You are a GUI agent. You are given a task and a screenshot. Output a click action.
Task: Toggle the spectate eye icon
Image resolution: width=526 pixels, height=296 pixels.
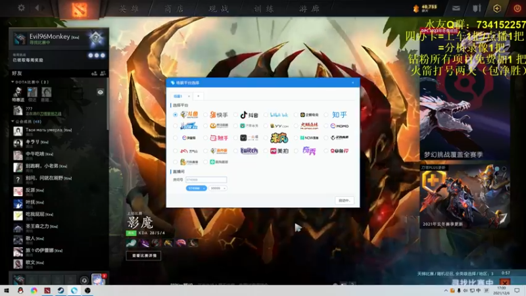pos(101,92)
